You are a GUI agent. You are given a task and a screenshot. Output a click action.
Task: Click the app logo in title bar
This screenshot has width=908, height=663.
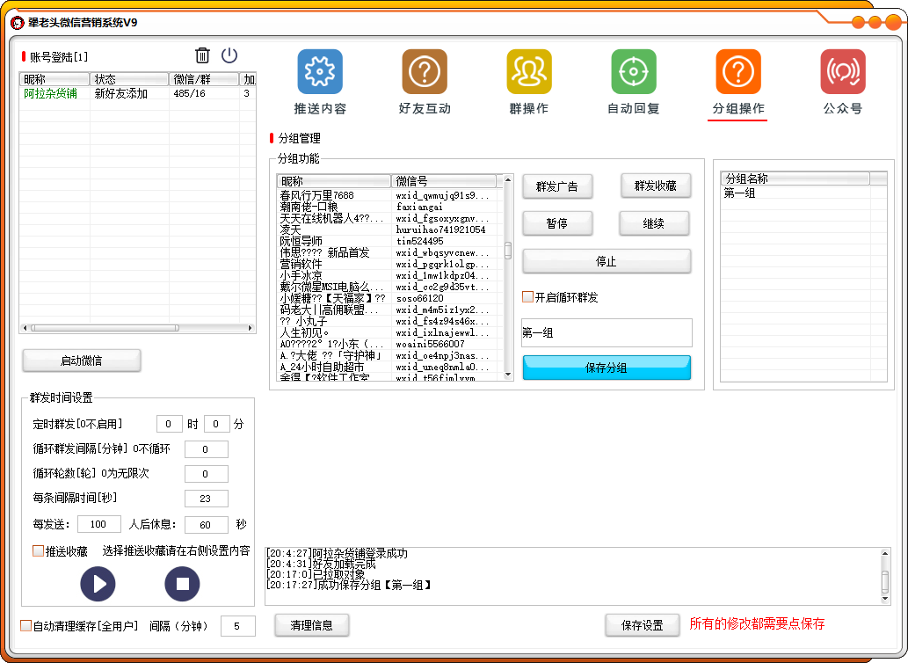(18, 23)
